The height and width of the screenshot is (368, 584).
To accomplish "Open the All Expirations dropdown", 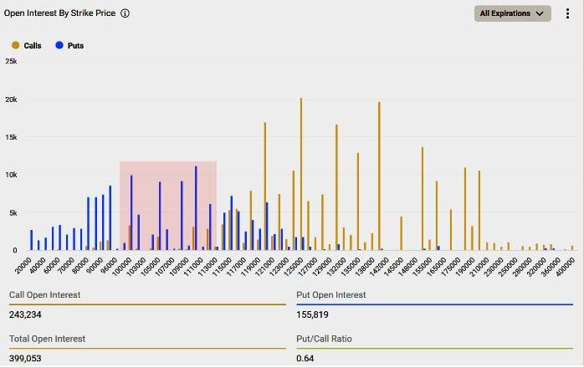I will pos(512,13).
